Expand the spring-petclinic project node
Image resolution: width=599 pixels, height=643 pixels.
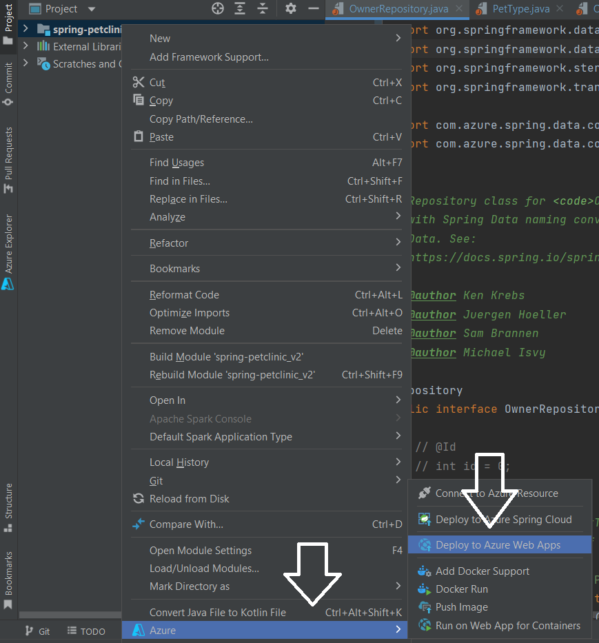26,28
